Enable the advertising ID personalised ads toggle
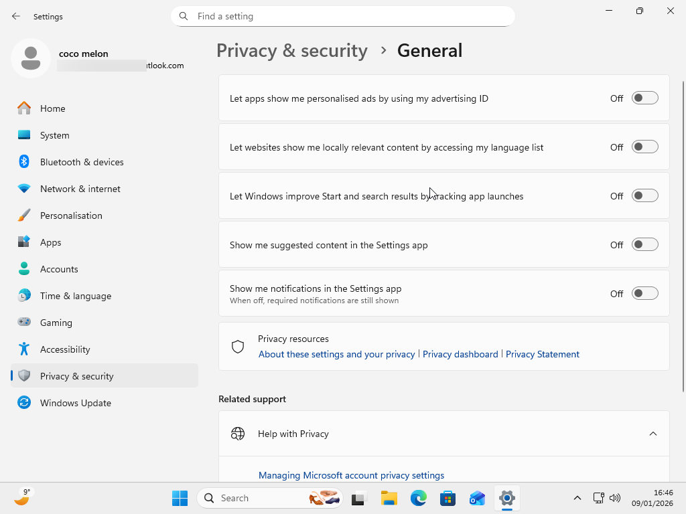 click(644, 98)
